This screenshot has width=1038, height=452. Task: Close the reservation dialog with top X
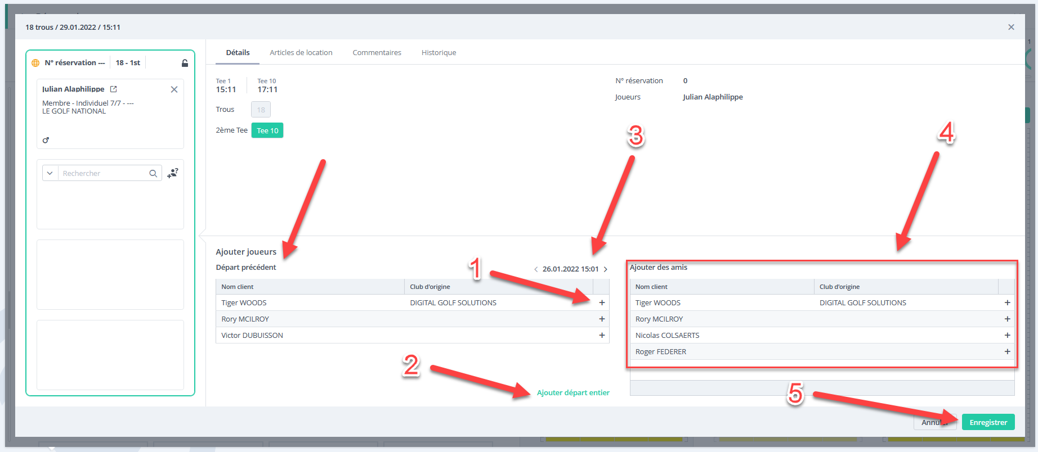[1011, 27]
